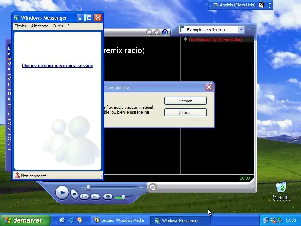Open language bar options arrow
The height and width of the screenshot is (226, 301).
[x=269, y=7]
